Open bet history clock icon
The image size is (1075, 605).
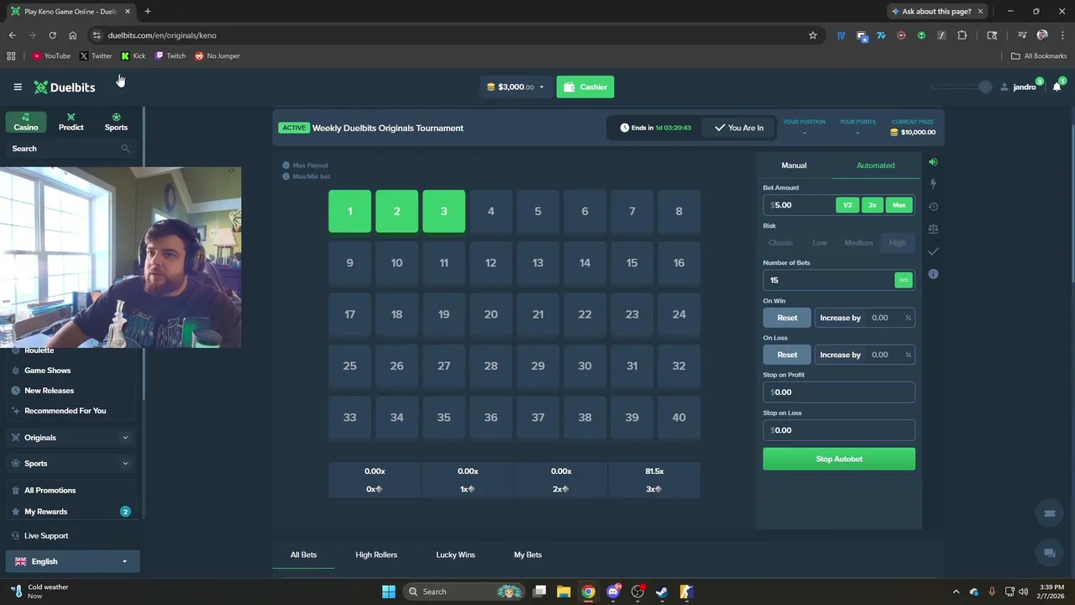click(933, 207)
